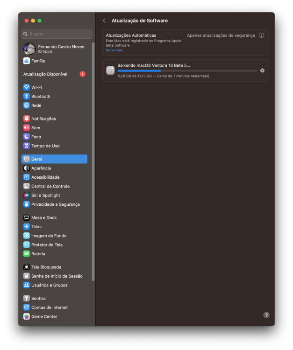Click the download progress bar
This screenshot has width=293, height=350.
click(187, 71)
